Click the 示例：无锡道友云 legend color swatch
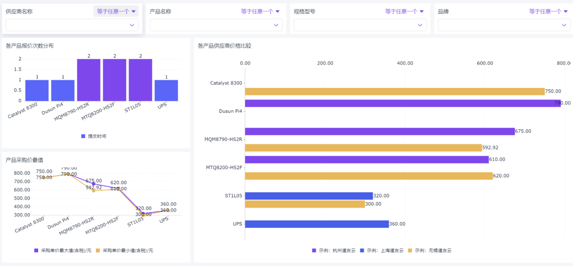The height and width of the screenshot is (266, 573). pos(410,250)
